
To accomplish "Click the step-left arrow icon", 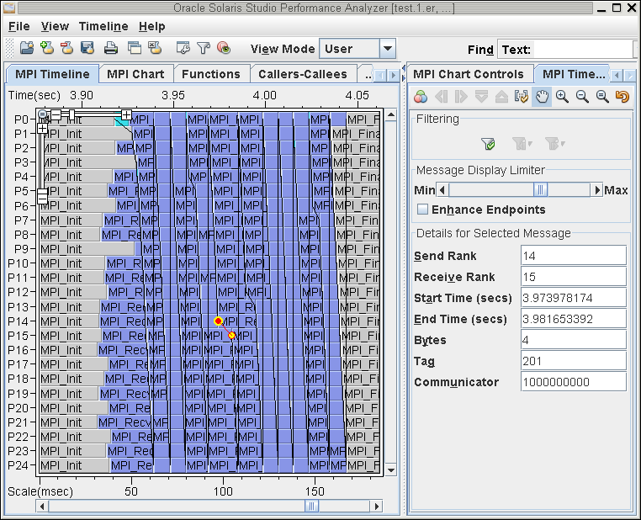I will pos(442,97).
